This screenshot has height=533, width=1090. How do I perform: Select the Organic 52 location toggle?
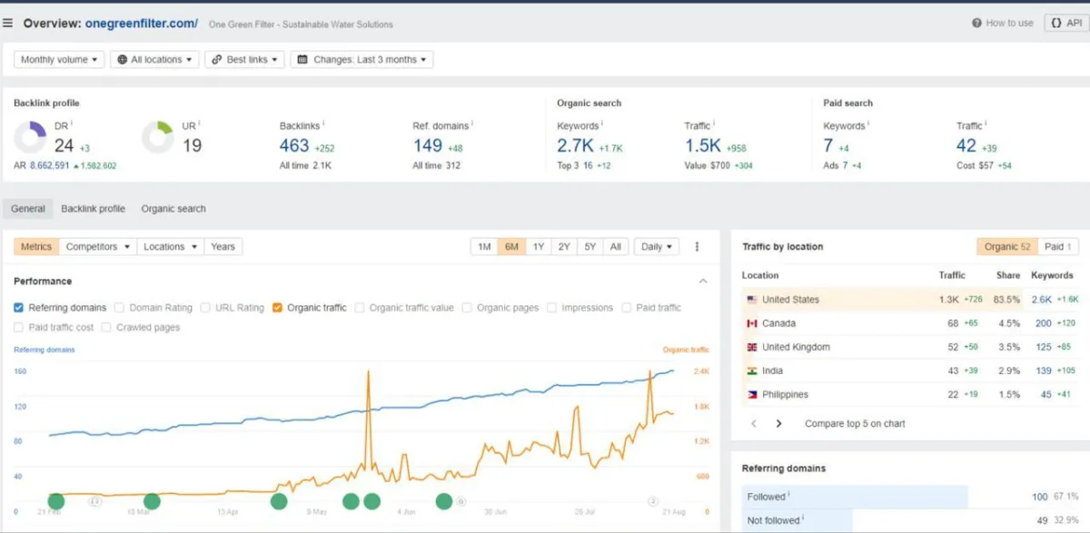coord(1007,247)
